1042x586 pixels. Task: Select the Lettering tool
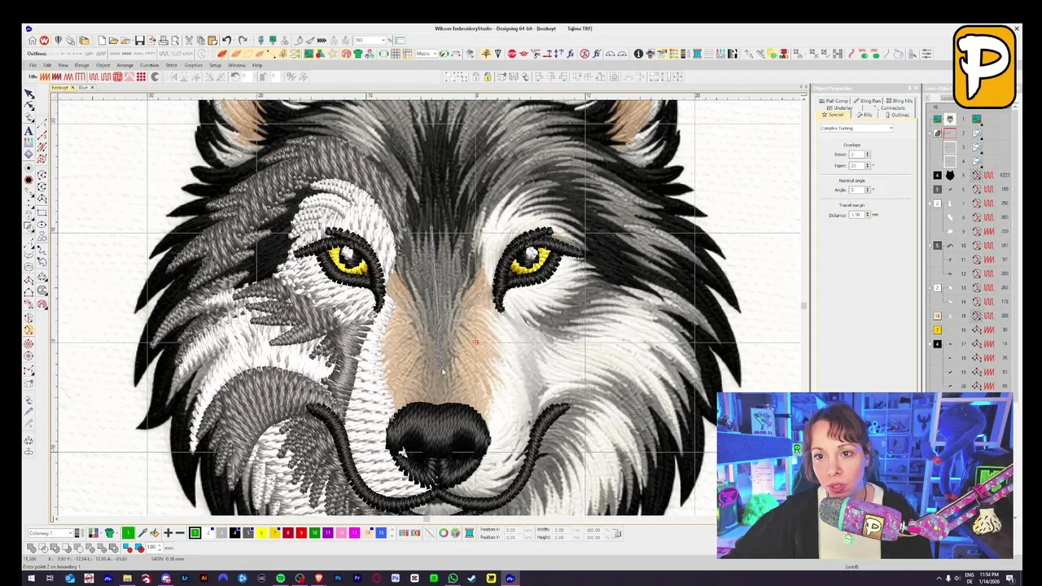[x=29, y=131]
